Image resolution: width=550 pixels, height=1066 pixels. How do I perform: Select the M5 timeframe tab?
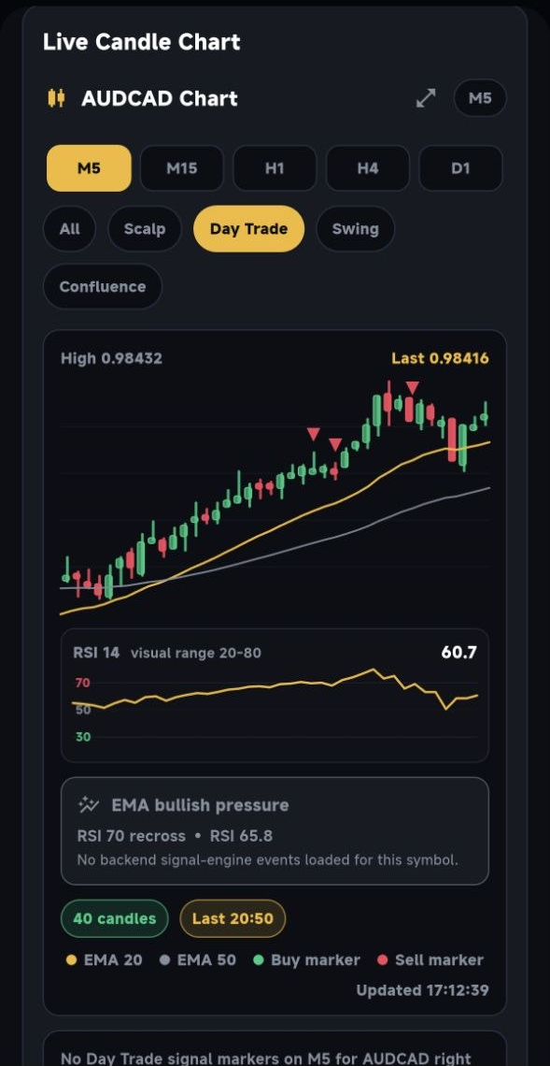pyautogui.click(x=89, y=168)
